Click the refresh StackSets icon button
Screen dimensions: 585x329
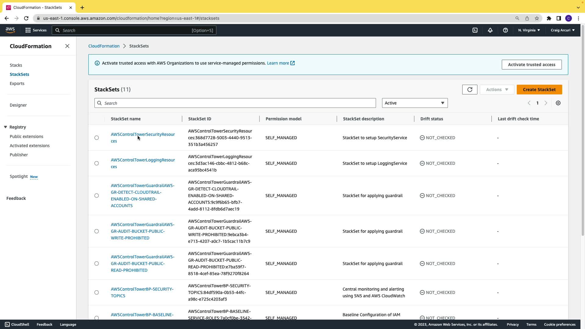click(x=470, y=90)
